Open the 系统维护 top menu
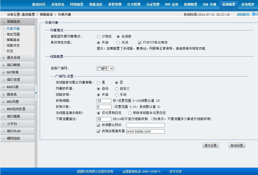 point(248,4)
